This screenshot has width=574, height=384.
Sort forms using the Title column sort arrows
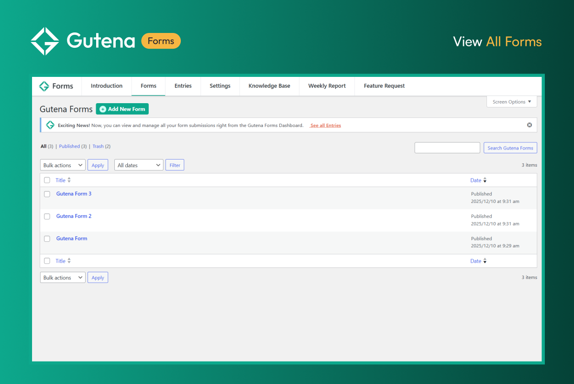[70, 180]
